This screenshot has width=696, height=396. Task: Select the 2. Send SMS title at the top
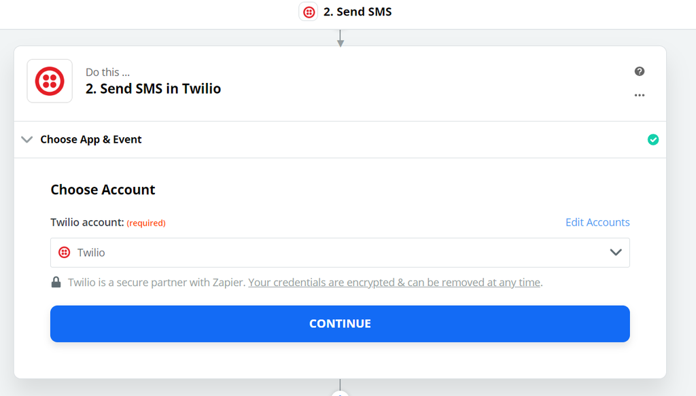tap(358, 11)
